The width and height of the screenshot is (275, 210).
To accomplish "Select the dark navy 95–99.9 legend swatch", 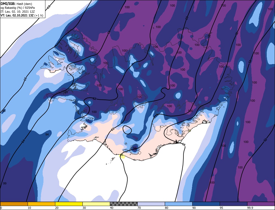I will point(233,204).
